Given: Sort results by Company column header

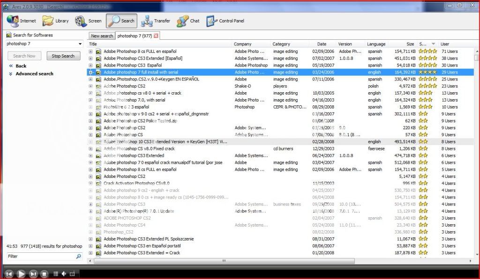Looking at the screenshot, I should click(251, 44).
